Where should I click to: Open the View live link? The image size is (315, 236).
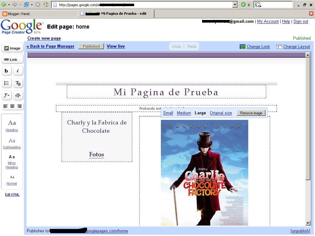pos(116,46)
